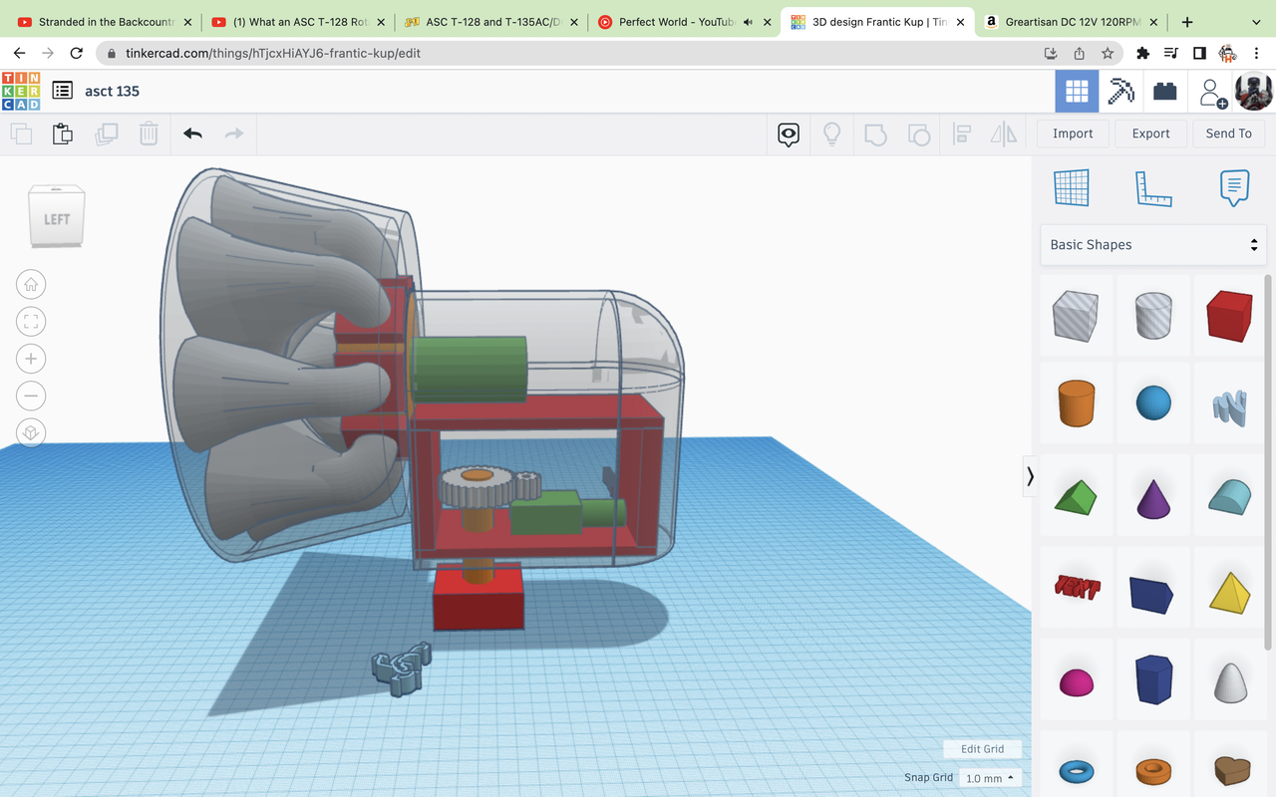Select the brown Heart shape
This screenshot has height=797, width=1276.
point(1230,770)
